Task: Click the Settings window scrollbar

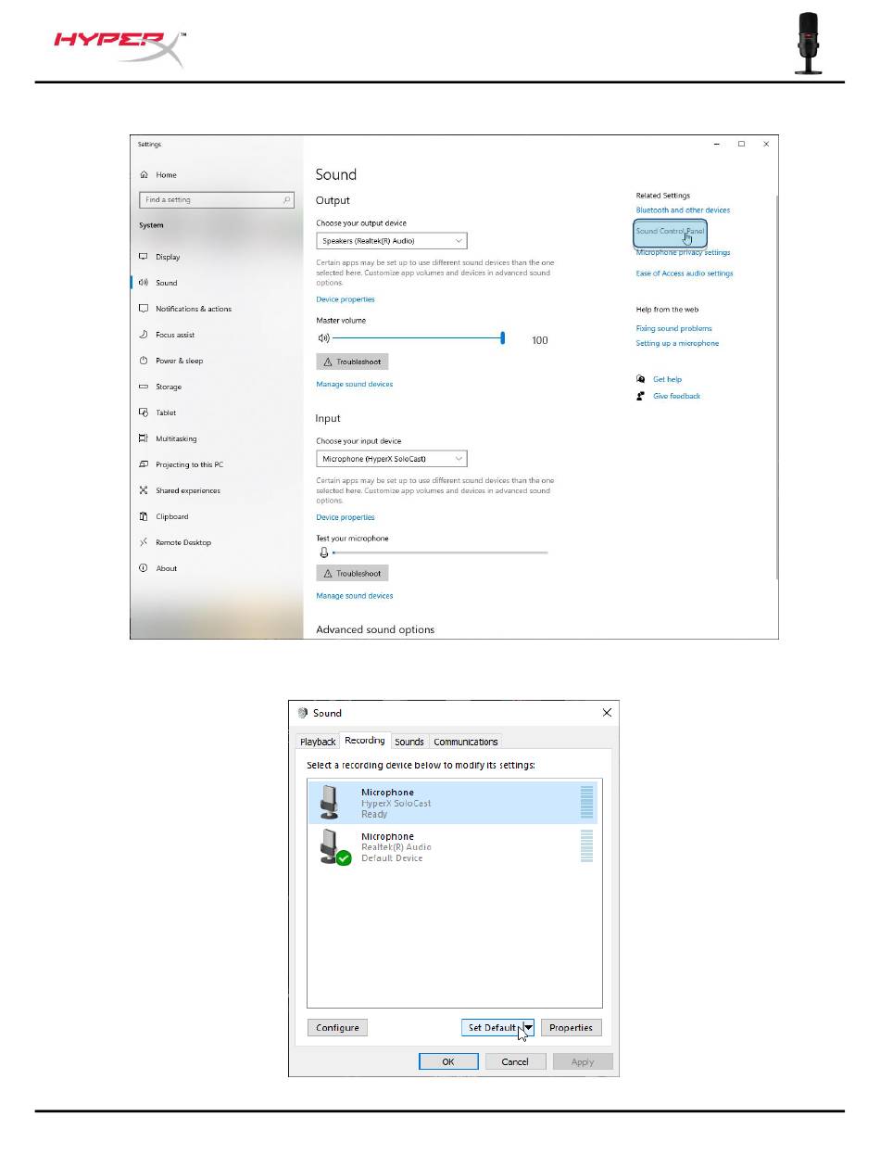Action: click(776, 387)
